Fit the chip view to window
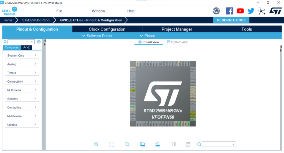This screenshot has height=153, width=284. pos(112,144)
